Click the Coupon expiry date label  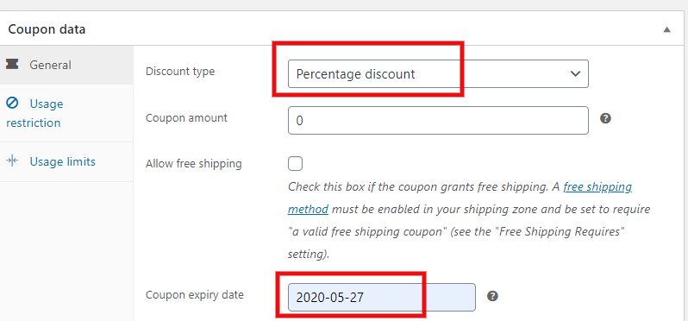click(x=194, y=295)
